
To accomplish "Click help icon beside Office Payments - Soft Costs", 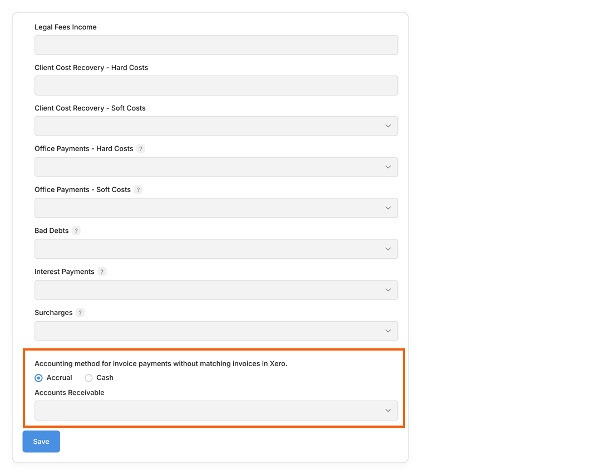I will pyautogui.click(x=138, y=189).
